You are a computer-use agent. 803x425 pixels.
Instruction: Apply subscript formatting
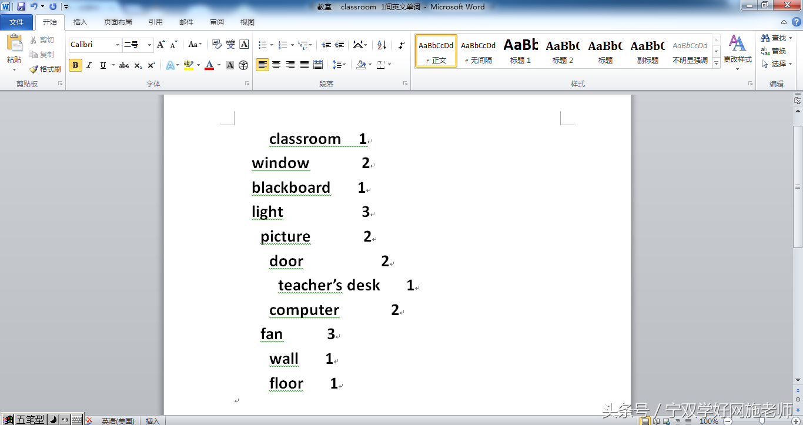138,65
